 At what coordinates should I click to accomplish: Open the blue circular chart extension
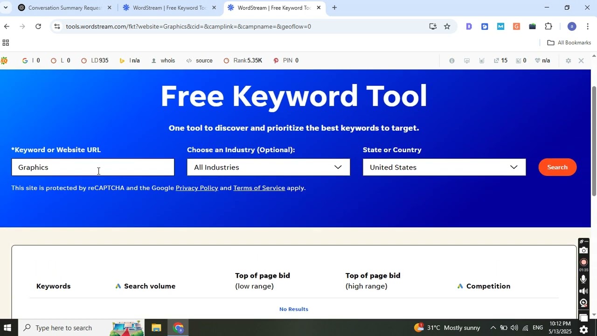[x=485, y=27]
